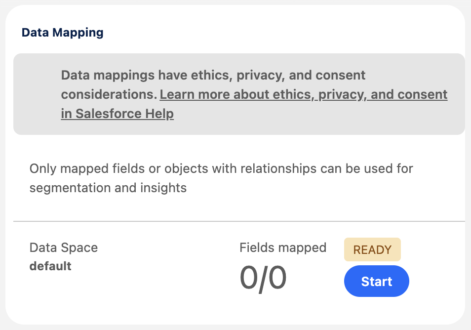The height and width of the screenshot is (330, 471).
Task: Click the blank left padding of the gray banner
Action: [x=37, y=94]
